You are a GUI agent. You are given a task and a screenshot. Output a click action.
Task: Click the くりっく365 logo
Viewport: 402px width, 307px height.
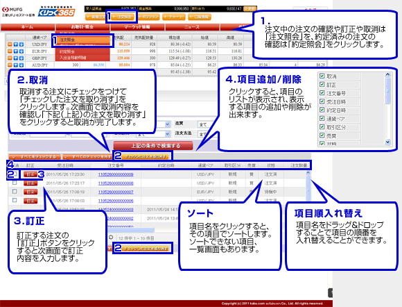pyautogui.click(x=57, y=11)
